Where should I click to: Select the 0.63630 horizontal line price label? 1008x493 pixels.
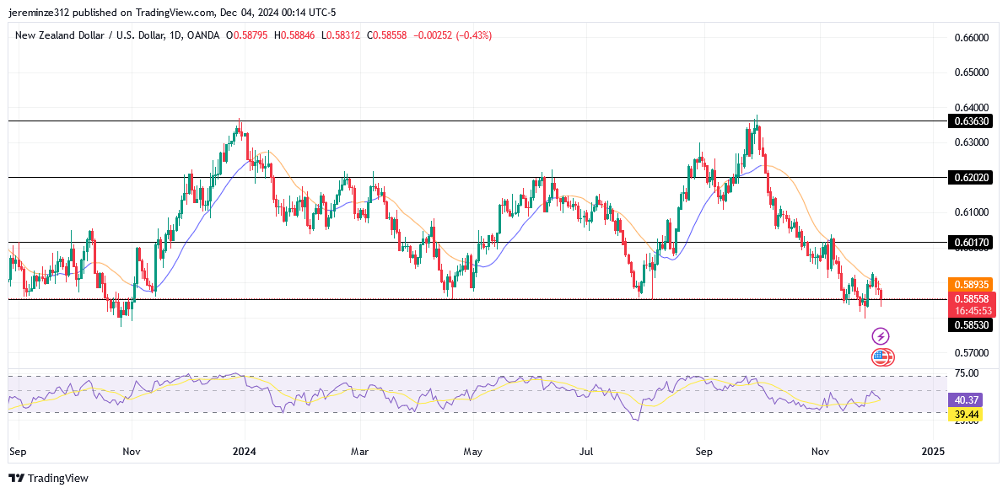pyautogui.click(x=970, y=121)
